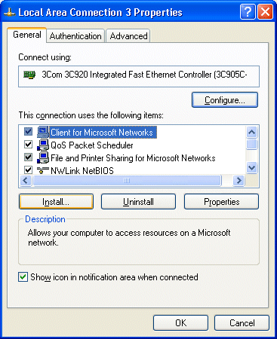
Task: Click the horizontal scrollbar thumb
Action: pos(127,180)
